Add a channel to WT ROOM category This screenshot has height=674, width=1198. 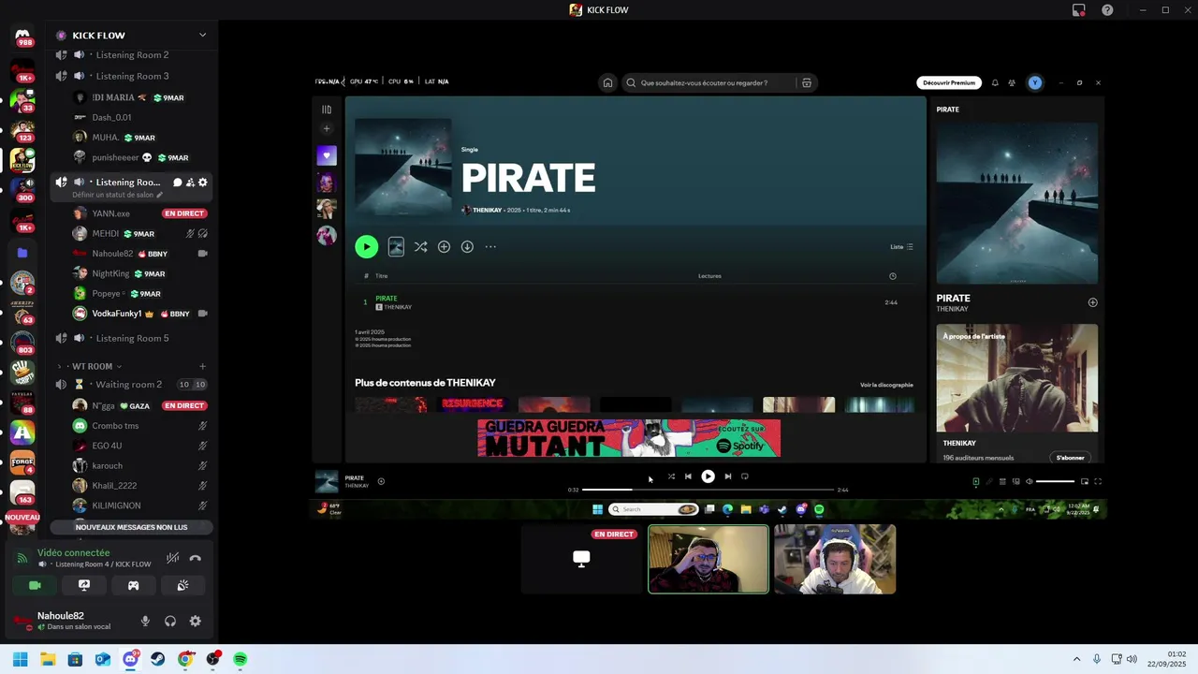click(x=202, y=366)
